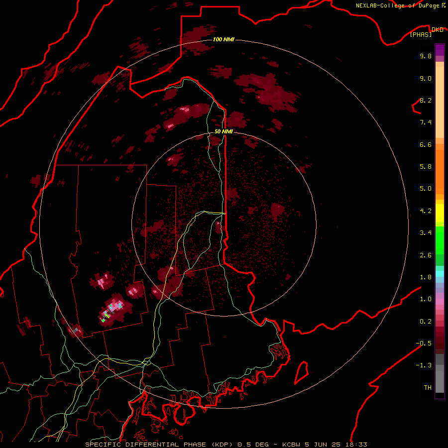Click the 7.4 scale value

(x=426, y=122)
